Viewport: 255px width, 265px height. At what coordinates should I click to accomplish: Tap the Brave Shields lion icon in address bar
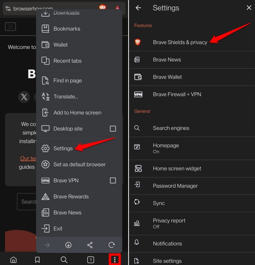(103, 7)
